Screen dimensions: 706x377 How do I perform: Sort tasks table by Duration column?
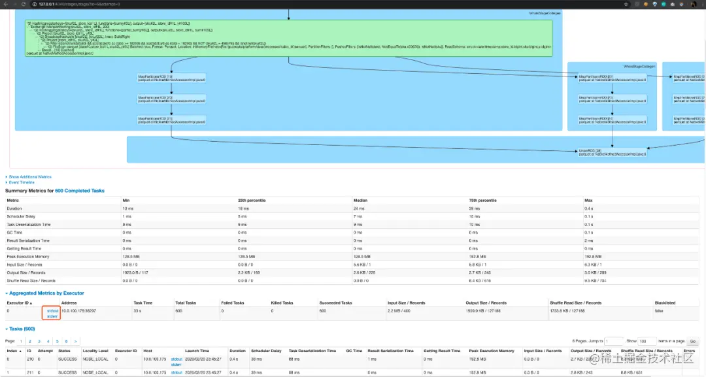237,351
